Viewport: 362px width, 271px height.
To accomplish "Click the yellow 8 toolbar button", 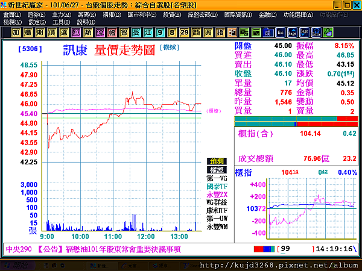I will pos(172,33).
